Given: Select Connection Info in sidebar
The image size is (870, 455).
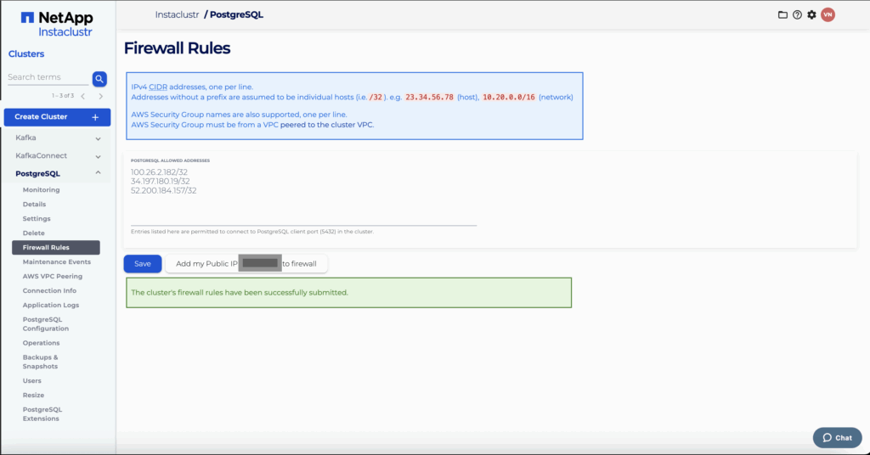Looking at the screenshot, I should pos(49,290).
